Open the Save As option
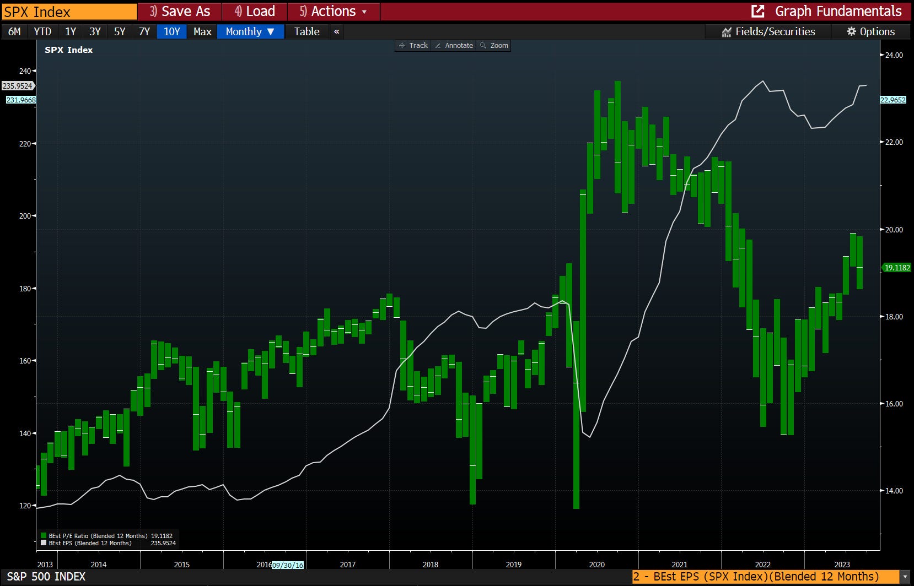Image resolution: width=914 pixels, height=586 pixels. pyautogui.click(x=180, y=12)
